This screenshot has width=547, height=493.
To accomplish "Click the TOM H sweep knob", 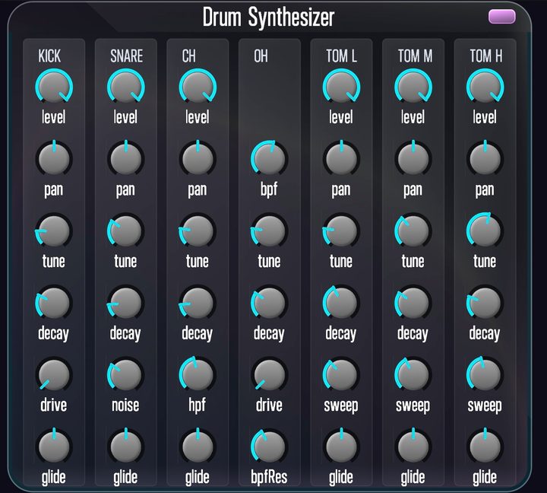I will click(x=485, y=374).
